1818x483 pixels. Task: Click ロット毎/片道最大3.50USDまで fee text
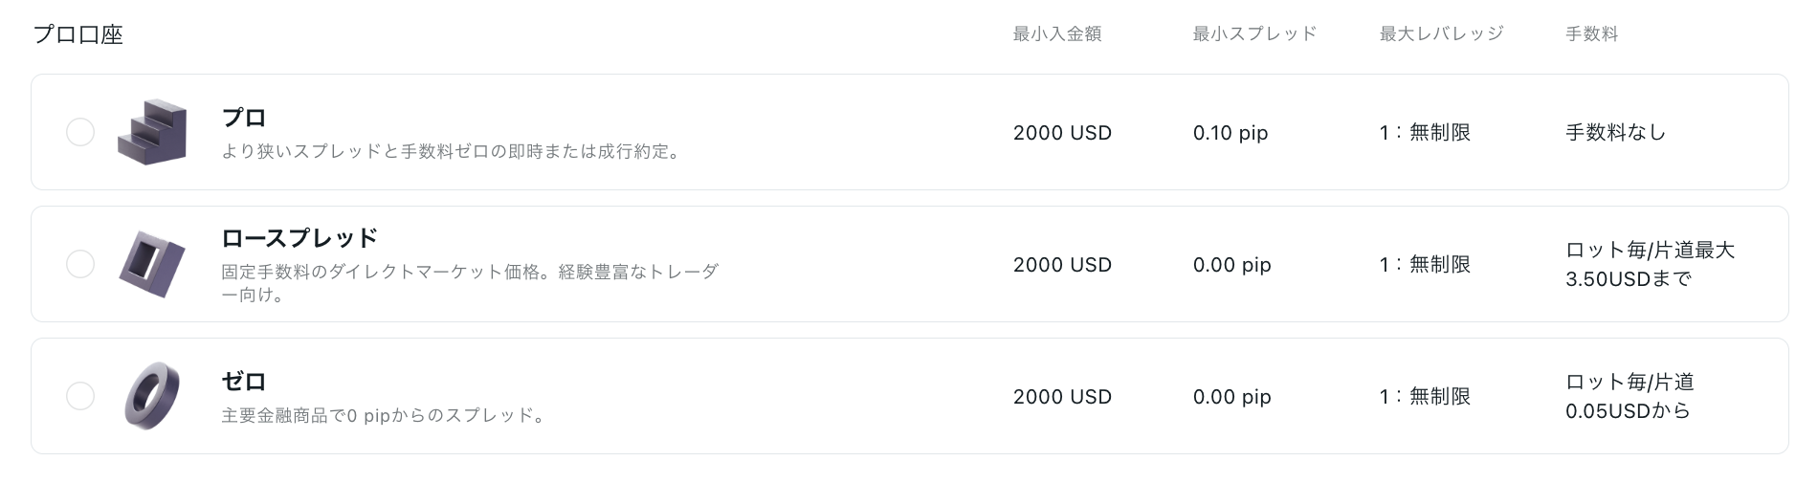click(1650, 265)
